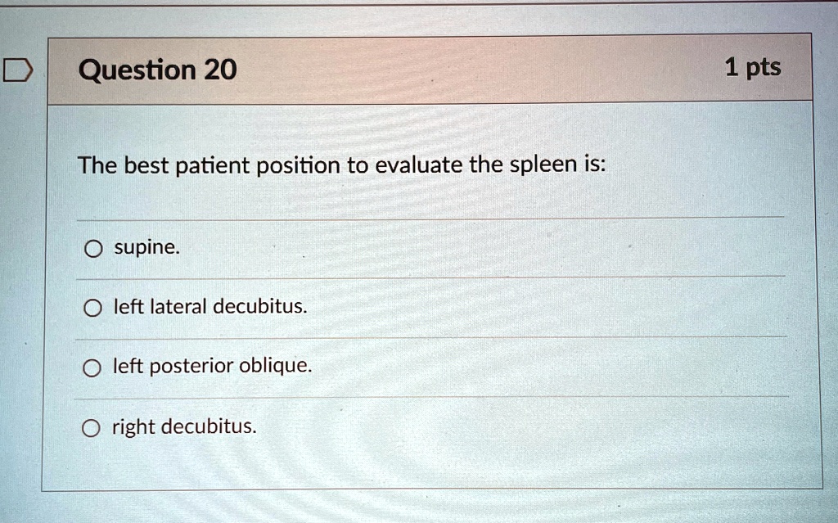838x523 pixels.
Task: Click the Question 20 header text
Action: pos(155,70)
